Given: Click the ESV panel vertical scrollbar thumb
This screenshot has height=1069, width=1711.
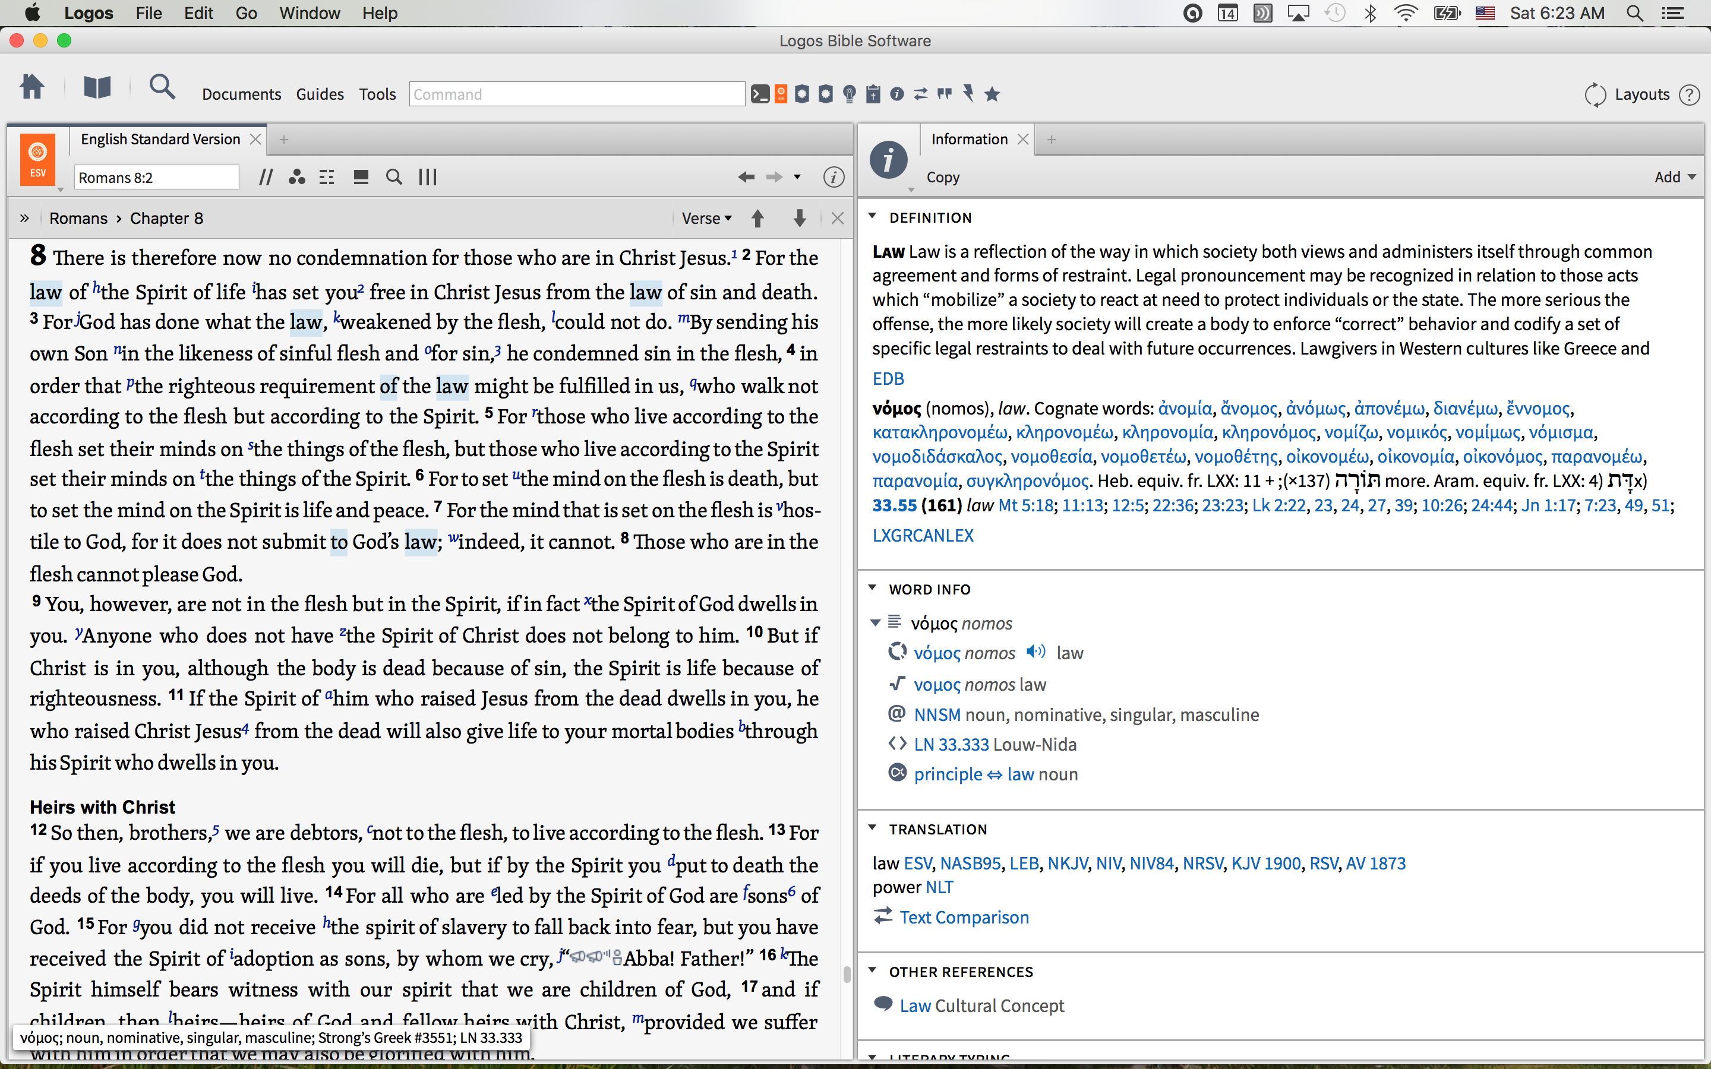Looking at the screenshot, I should click(847, 973).
